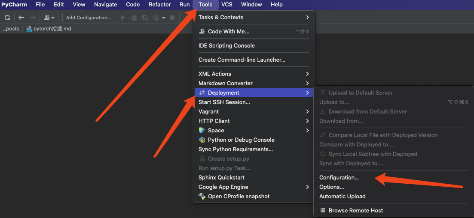Viewport: 474px width, 218px height.
Task: Select Python or Debug Console
Action: 254,140
